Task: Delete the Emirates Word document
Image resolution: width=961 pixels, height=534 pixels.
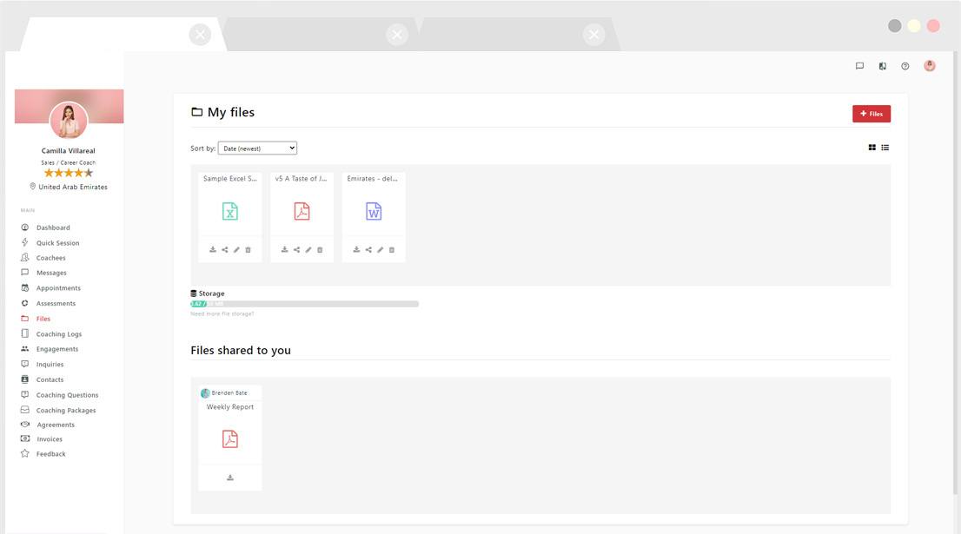Action: 392,250
